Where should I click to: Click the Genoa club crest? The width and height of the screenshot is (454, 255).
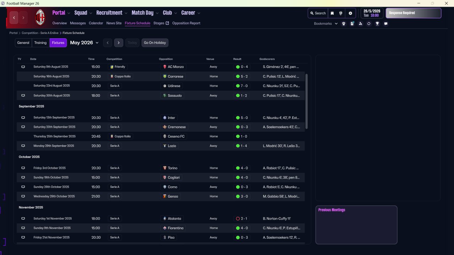coord(165,196)
